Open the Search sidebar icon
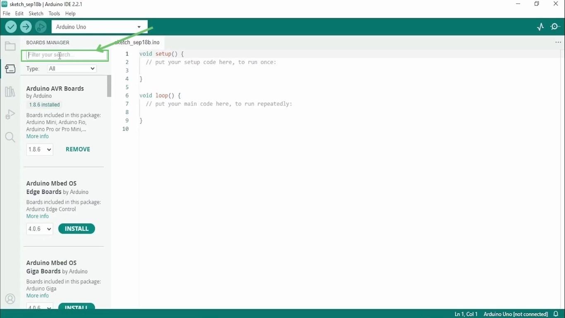The height and width of the screenshot is (318, 565). [x=10, y=137]
